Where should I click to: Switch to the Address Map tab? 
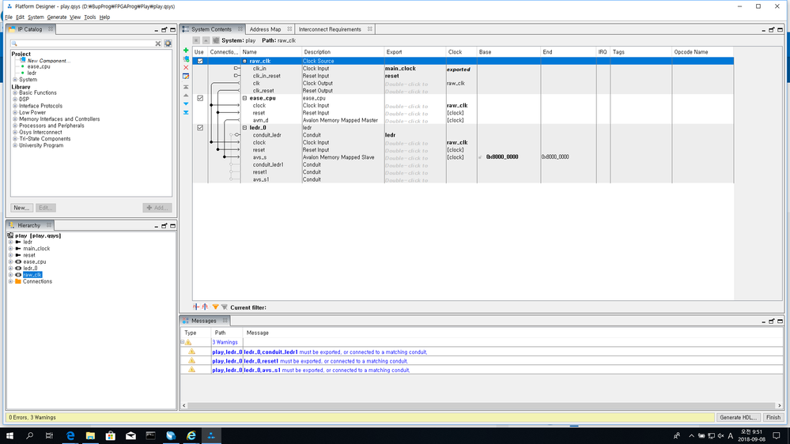[x=265, y=29]
